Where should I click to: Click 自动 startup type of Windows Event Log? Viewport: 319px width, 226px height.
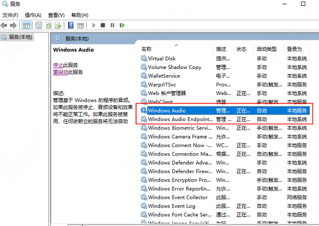click(x=262, y=206)
